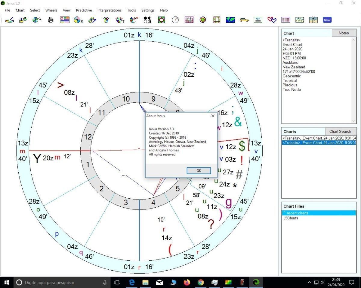This screenshot has width=361, height=288.
Task: Select the J5Charts file entry
Action: point(319,218)
